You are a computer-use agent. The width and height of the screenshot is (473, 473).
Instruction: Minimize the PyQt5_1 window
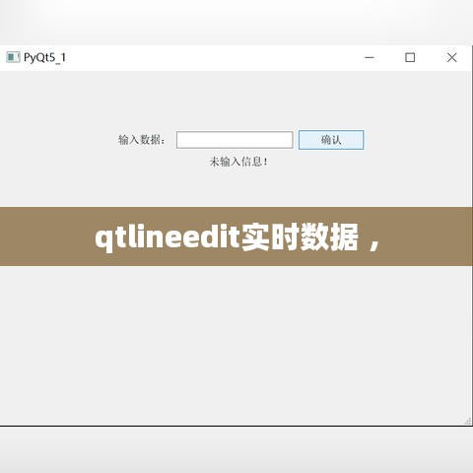(370, 57)
